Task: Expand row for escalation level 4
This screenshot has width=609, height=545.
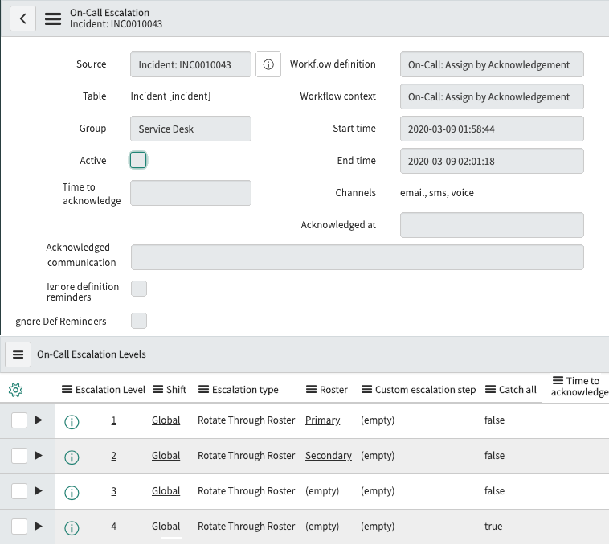Action: pos(38,526)
